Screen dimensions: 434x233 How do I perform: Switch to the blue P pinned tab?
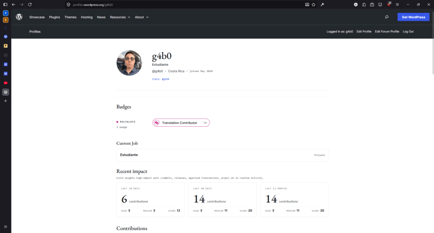[x=6, y=13]
